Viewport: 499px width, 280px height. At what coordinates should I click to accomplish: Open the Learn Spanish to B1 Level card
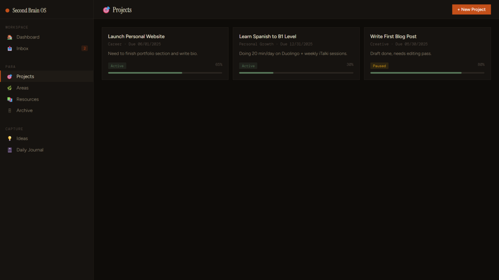tap(296, 54)
